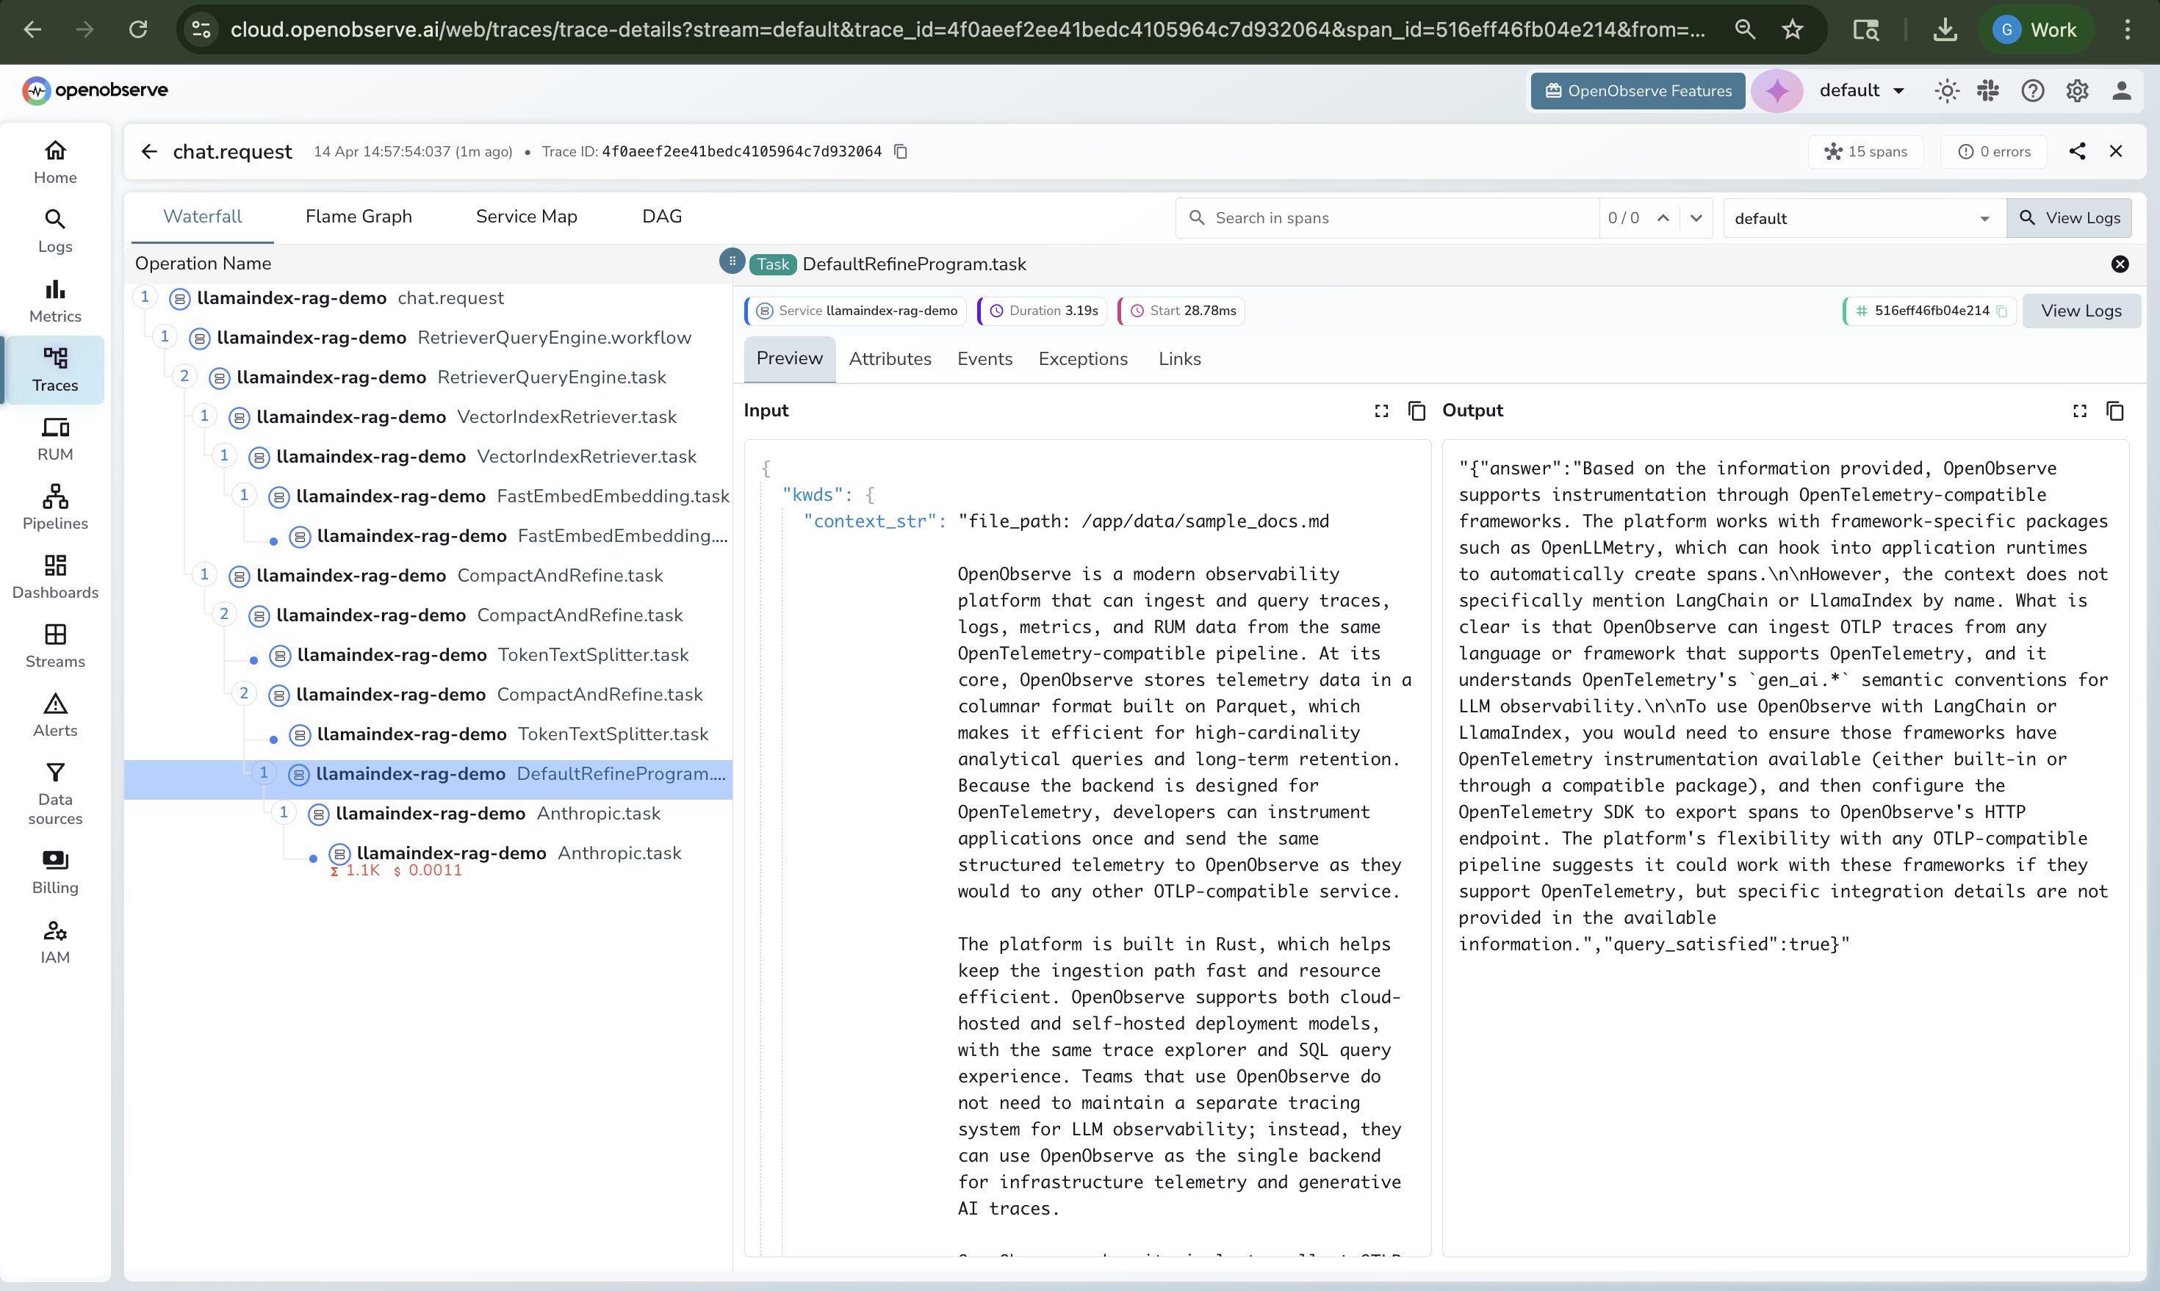Expand the Input panel to fullscreen

(1380, 410)
